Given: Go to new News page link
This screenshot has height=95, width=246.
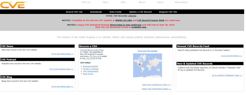Looking at the screenshot, I should click(x=62, y=54).
